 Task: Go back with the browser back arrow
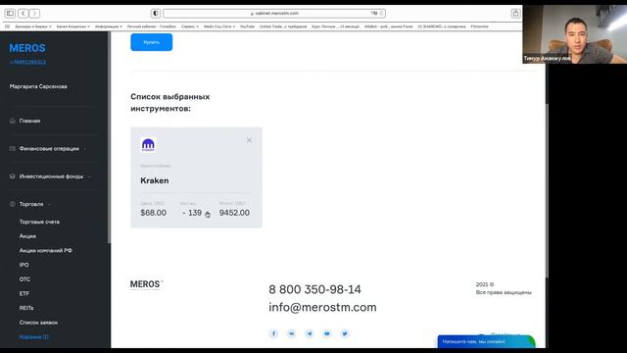[x=24, y=13]
